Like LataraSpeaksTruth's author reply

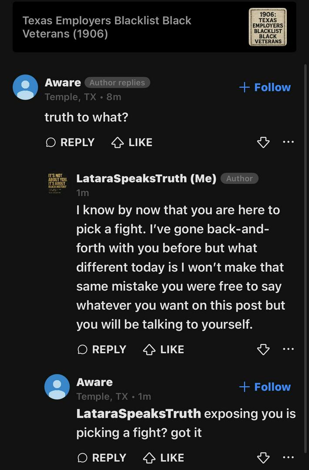point(164,349)
